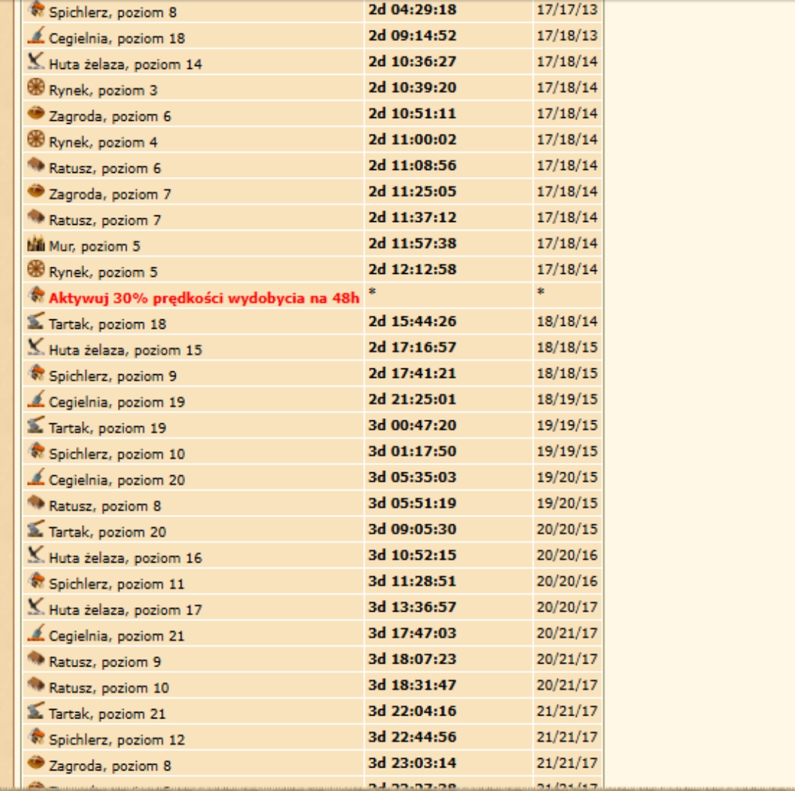Click the Rynek poziom 3 wheel icon
795x791 pixels.
coord(36,88)
